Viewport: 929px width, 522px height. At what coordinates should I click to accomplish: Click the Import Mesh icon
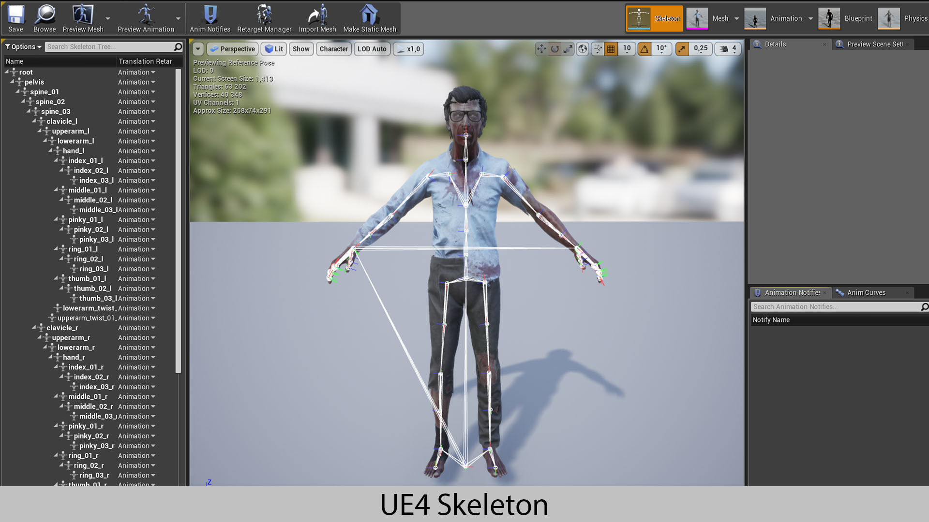pyautogui.click(x=317, y=15)
